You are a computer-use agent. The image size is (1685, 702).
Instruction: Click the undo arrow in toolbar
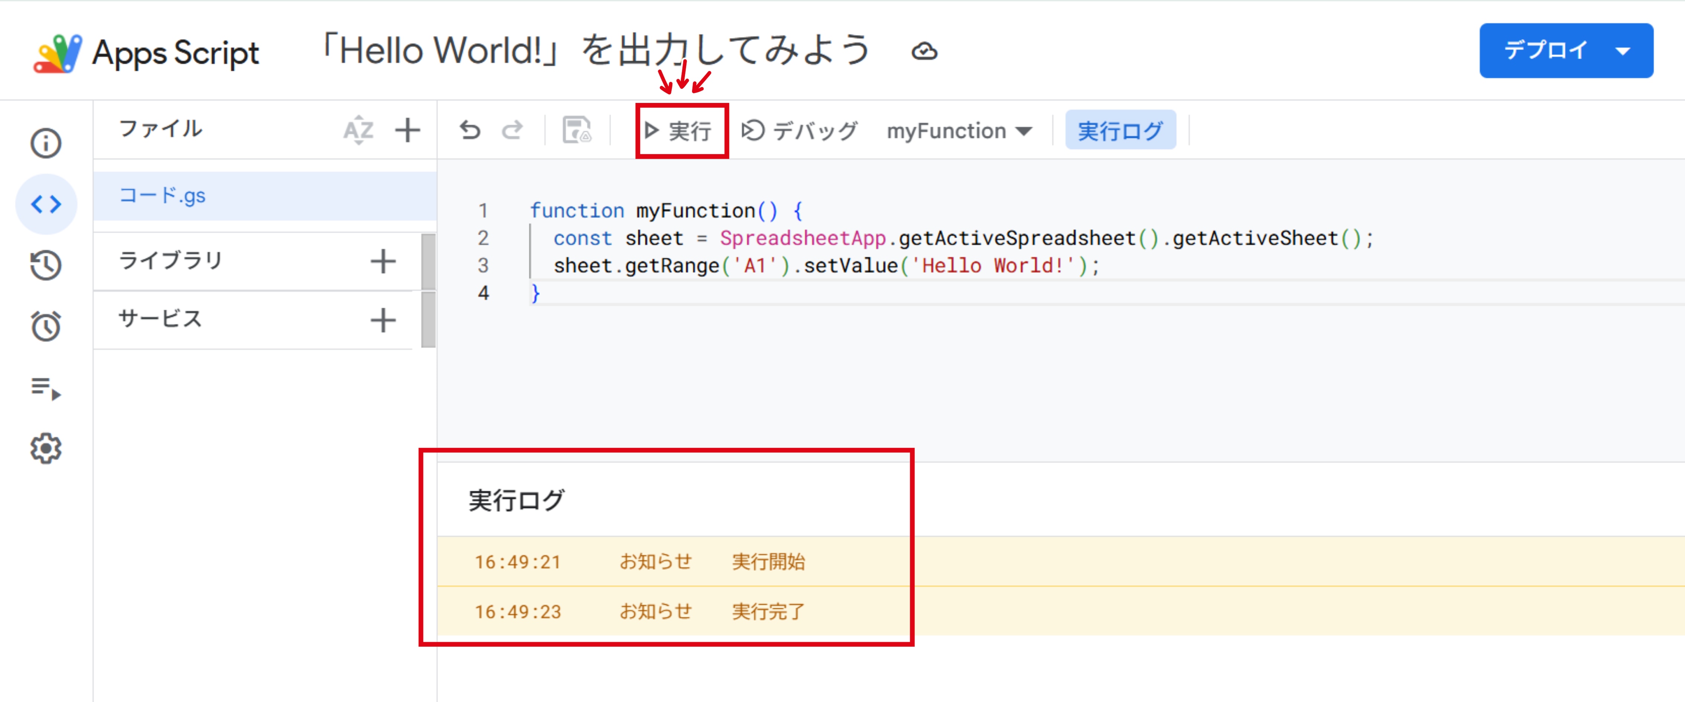[x=470, y=131]
